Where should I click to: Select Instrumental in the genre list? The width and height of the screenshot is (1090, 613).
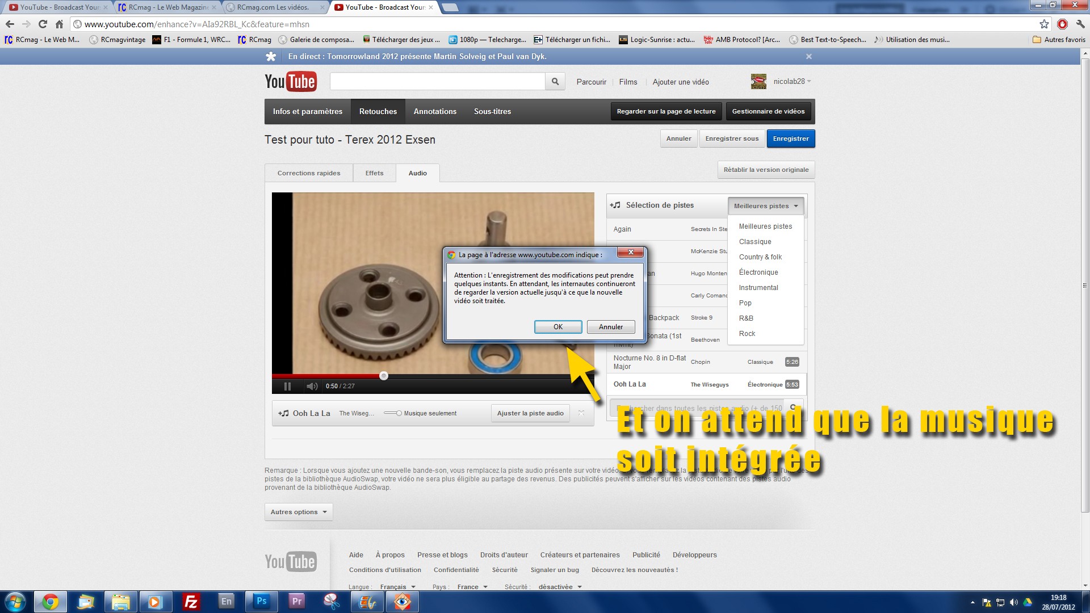click(758, 288)
